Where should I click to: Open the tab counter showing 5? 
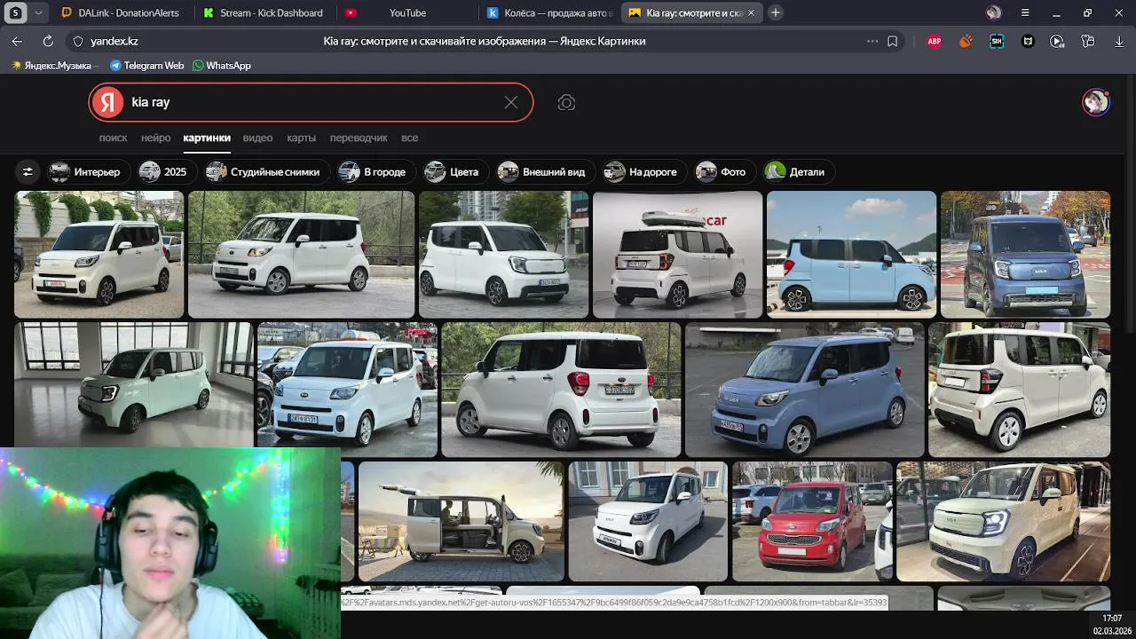coord(16,13)
